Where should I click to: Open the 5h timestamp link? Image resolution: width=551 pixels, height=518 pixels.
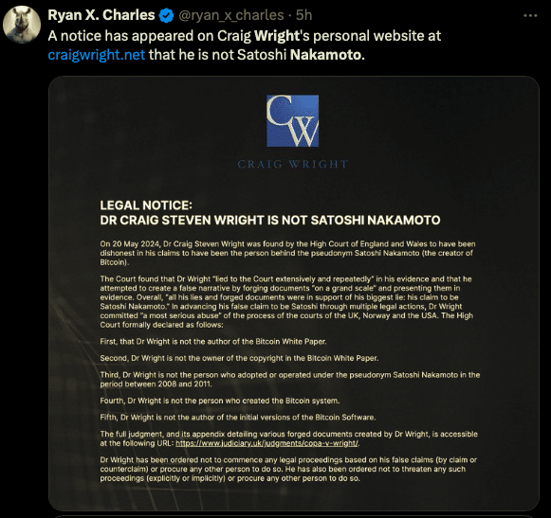tap(304, 15)
